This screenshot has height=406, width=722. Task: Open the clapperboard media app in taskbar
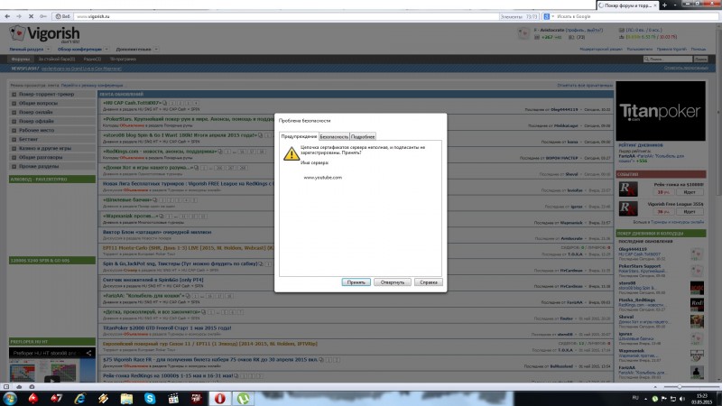click(173, 399)
